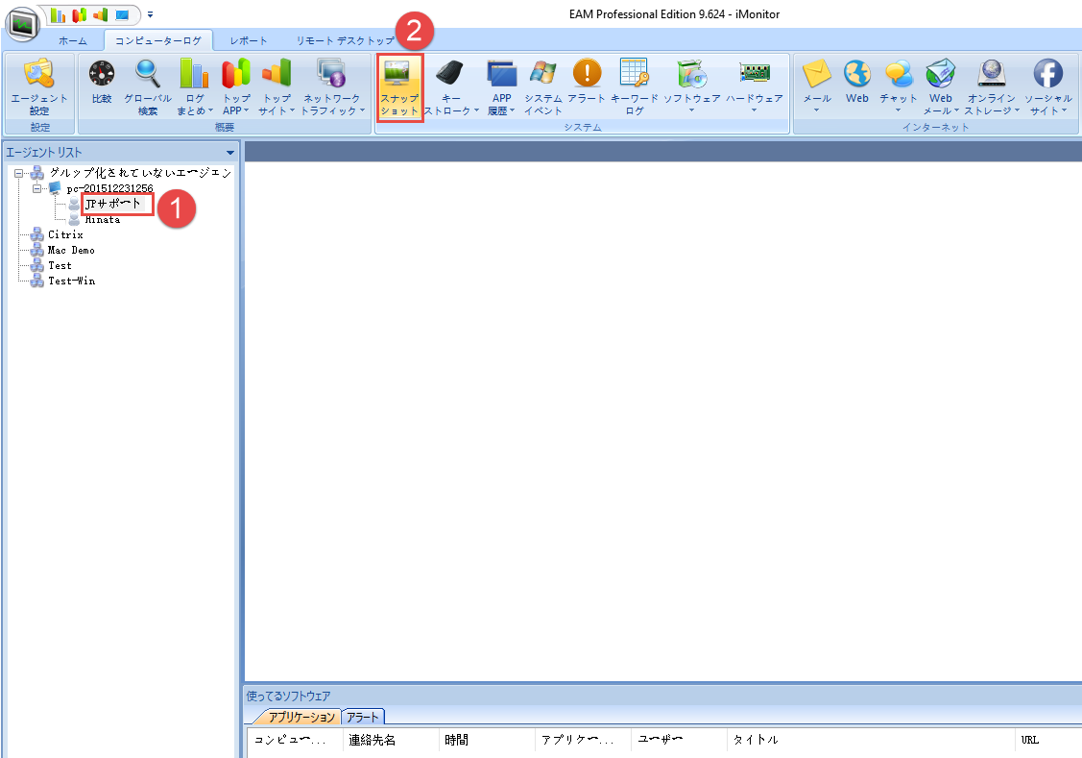Expand the トップサイト dropdown arrow

(x=292, y=110)
